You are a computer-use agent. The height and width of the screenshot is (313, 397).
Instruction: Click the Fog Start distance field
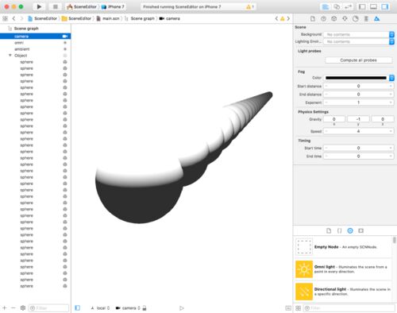(358, 86)
